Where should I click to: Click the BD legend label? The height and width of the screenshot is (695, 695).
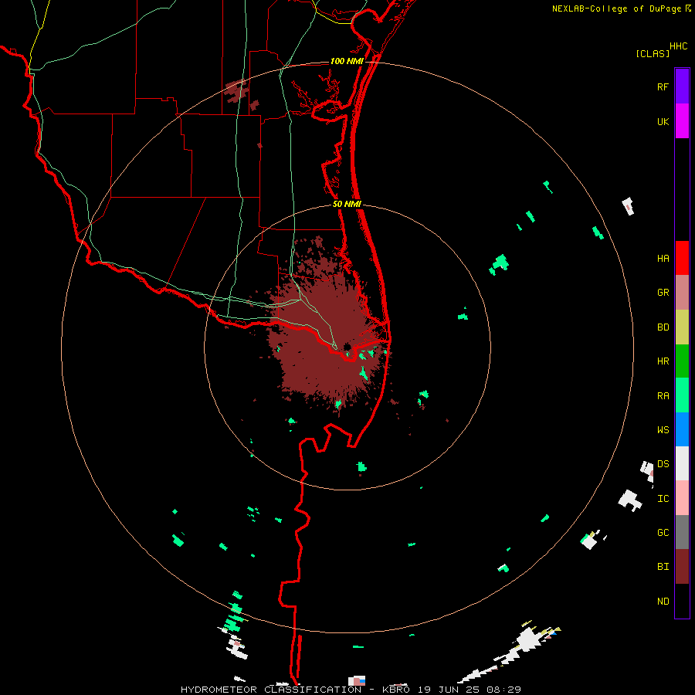(x=663, y=327)
